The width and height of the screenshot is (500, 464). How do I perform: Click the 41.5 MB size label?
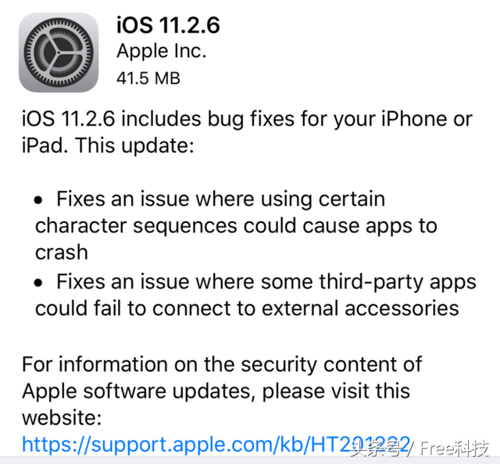click(148, 78)
